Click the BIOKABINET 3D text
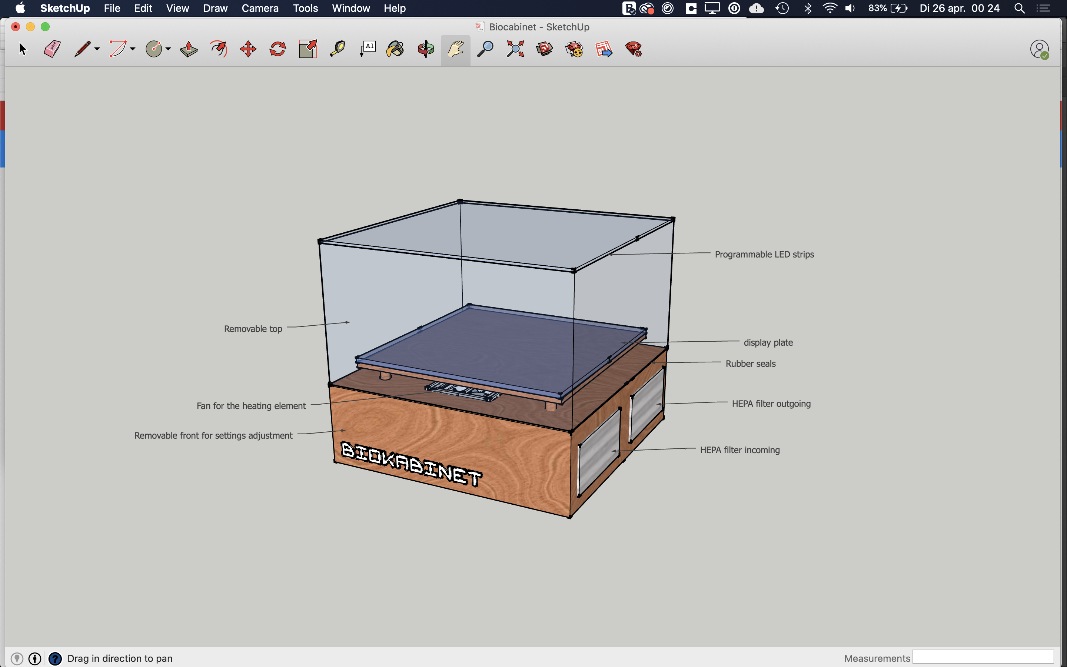 411,464
